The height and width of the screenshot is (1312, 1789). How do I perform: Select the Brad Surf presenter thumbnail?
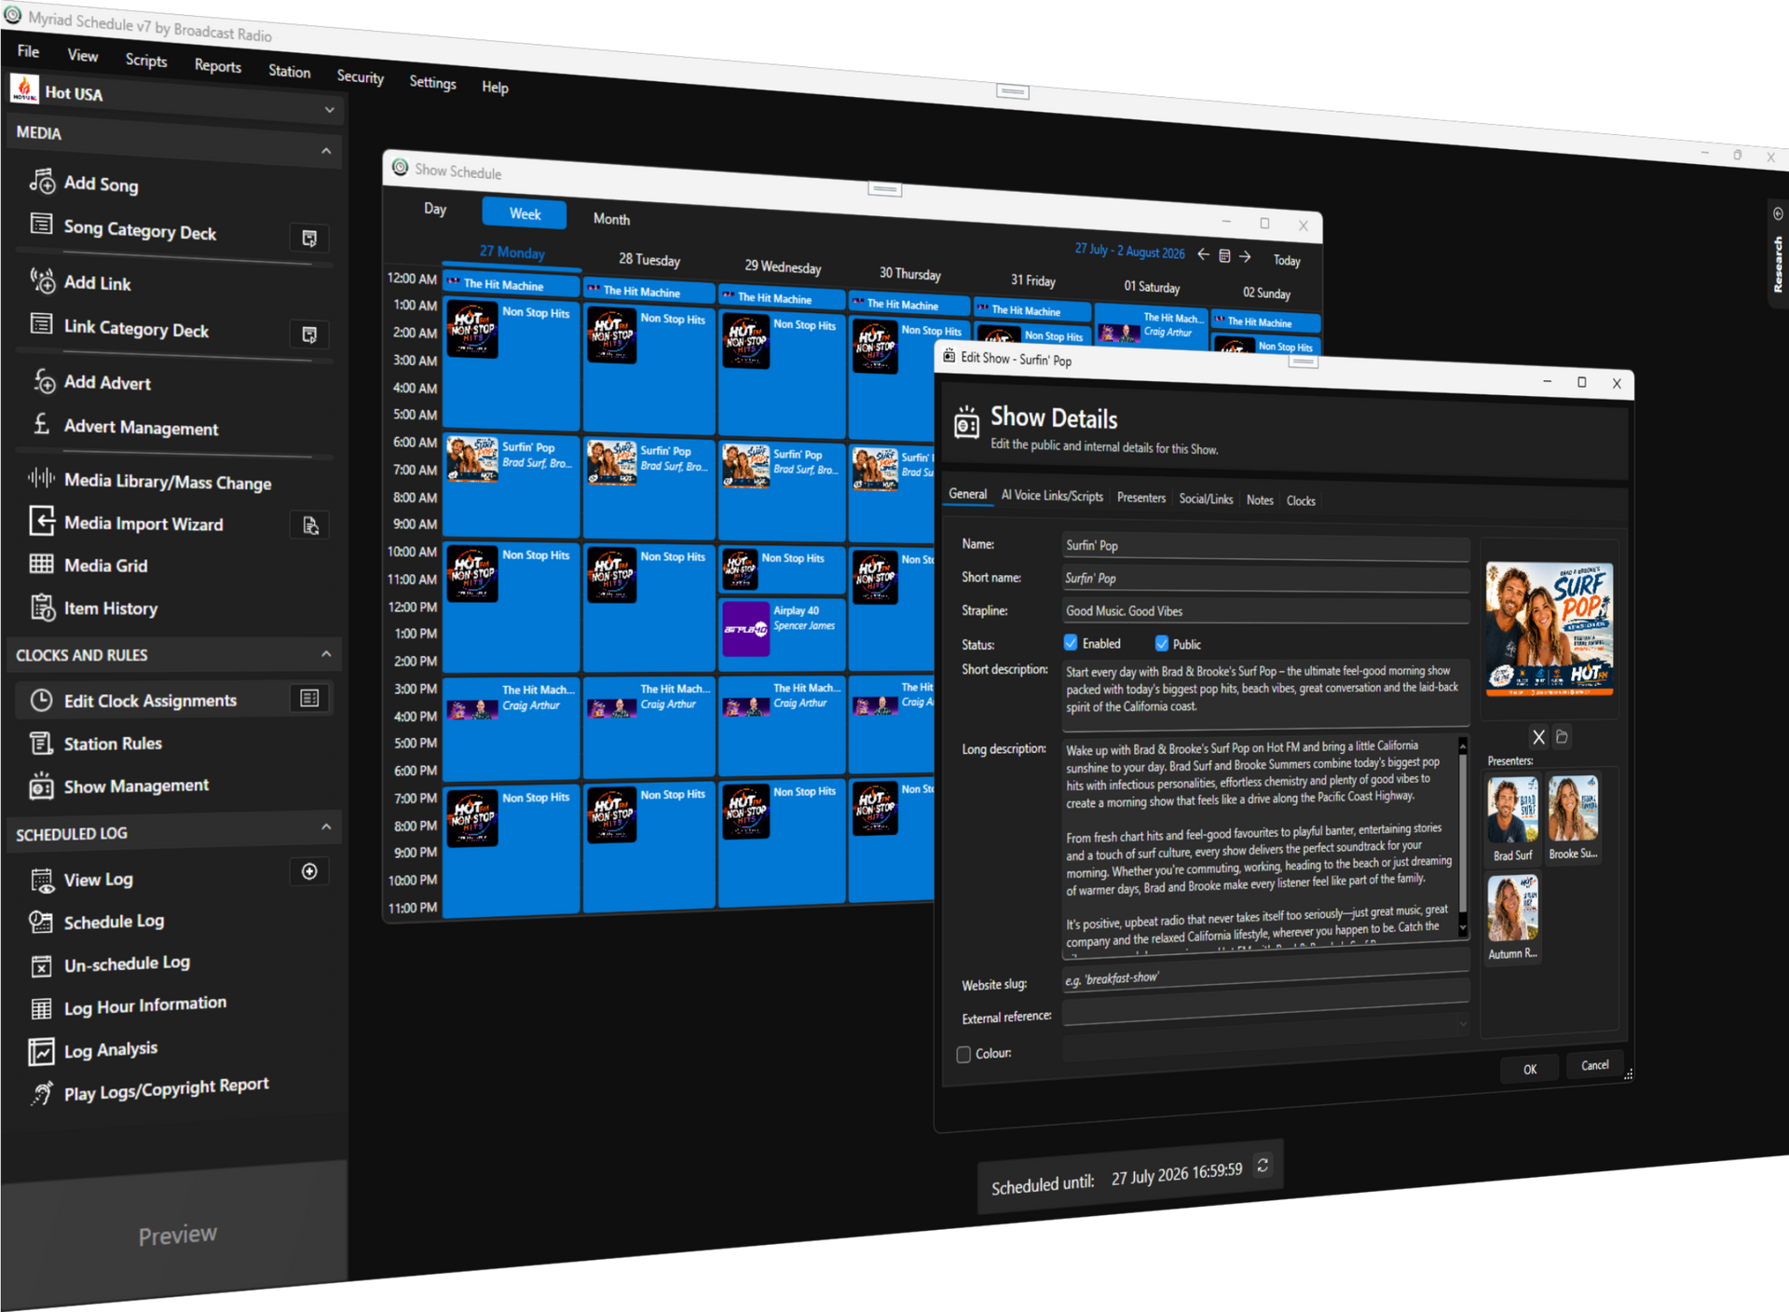(1512, 818)
